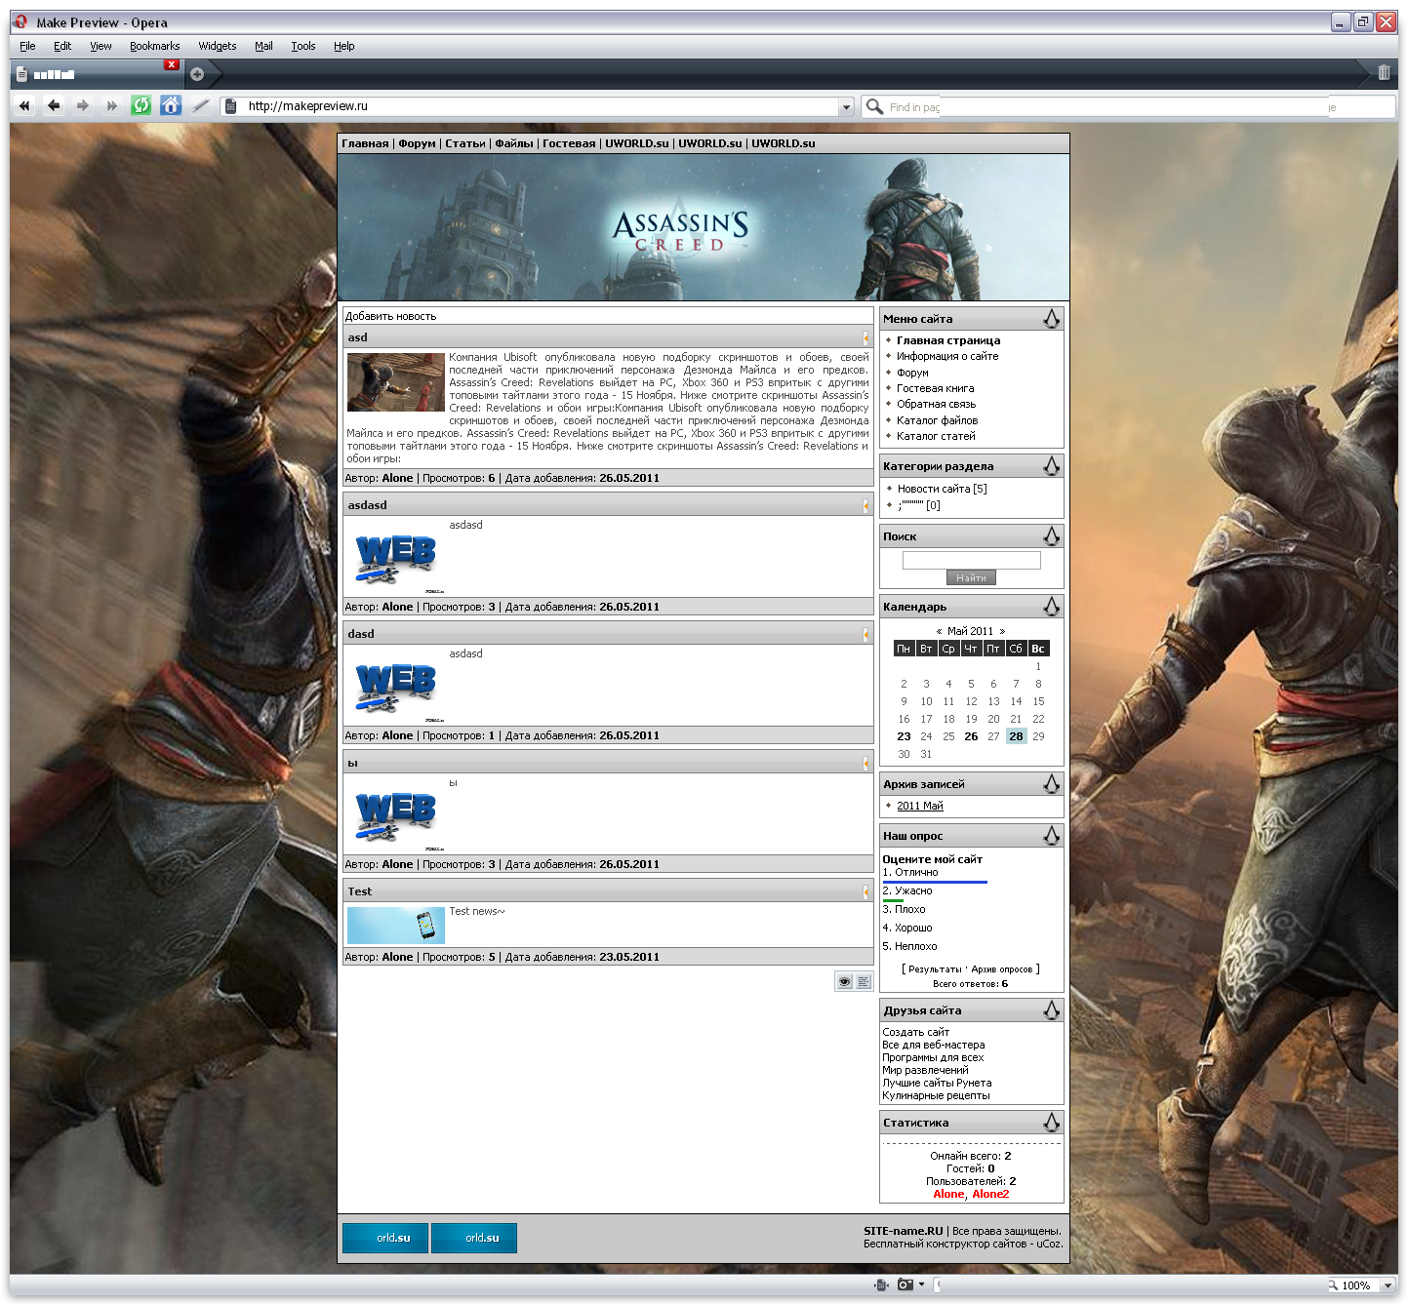Go to next month in calendar
Image resolution: width=1408 pixels, height=1305 pixels.
point(1001,632)
